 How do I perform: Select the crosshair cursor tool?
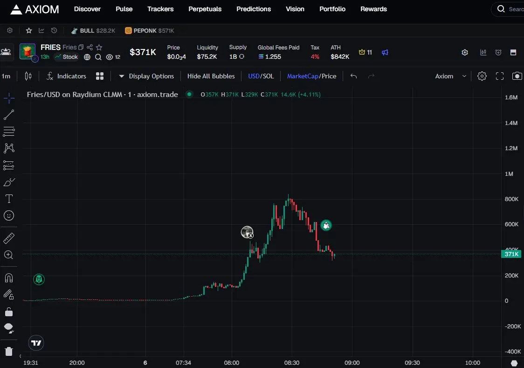9,98
